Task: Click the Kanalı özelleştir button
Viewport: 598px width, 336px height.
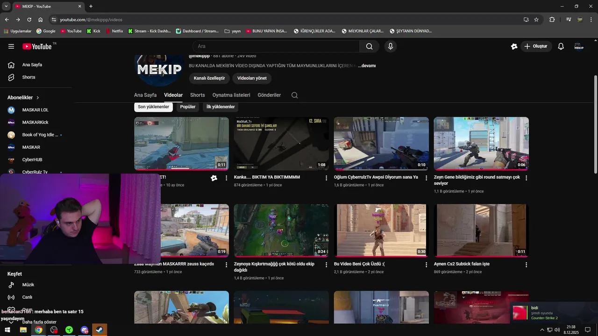Action: pyautogui.click(x=209, y=78)
